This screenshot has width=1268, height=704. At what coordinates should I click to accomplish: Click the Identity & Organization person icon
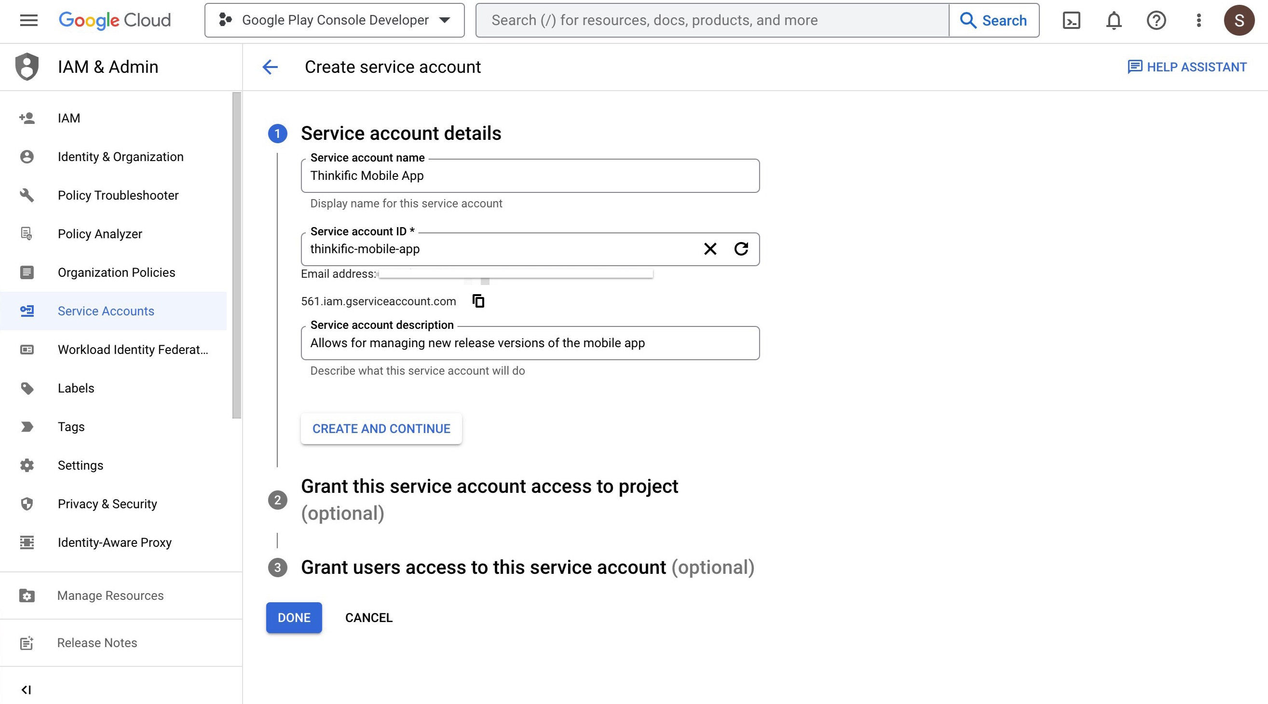[x=27, y=156]
